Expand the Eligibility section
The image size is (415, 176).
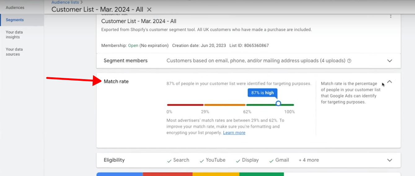[390, 160]
